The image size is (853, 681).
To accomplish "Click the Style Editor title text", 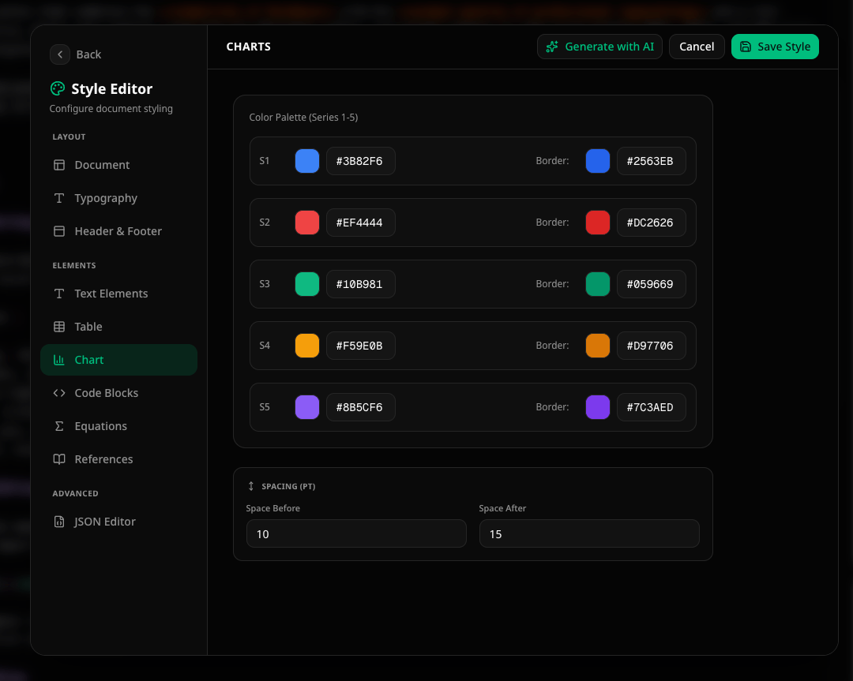I will tap(112, 89).
